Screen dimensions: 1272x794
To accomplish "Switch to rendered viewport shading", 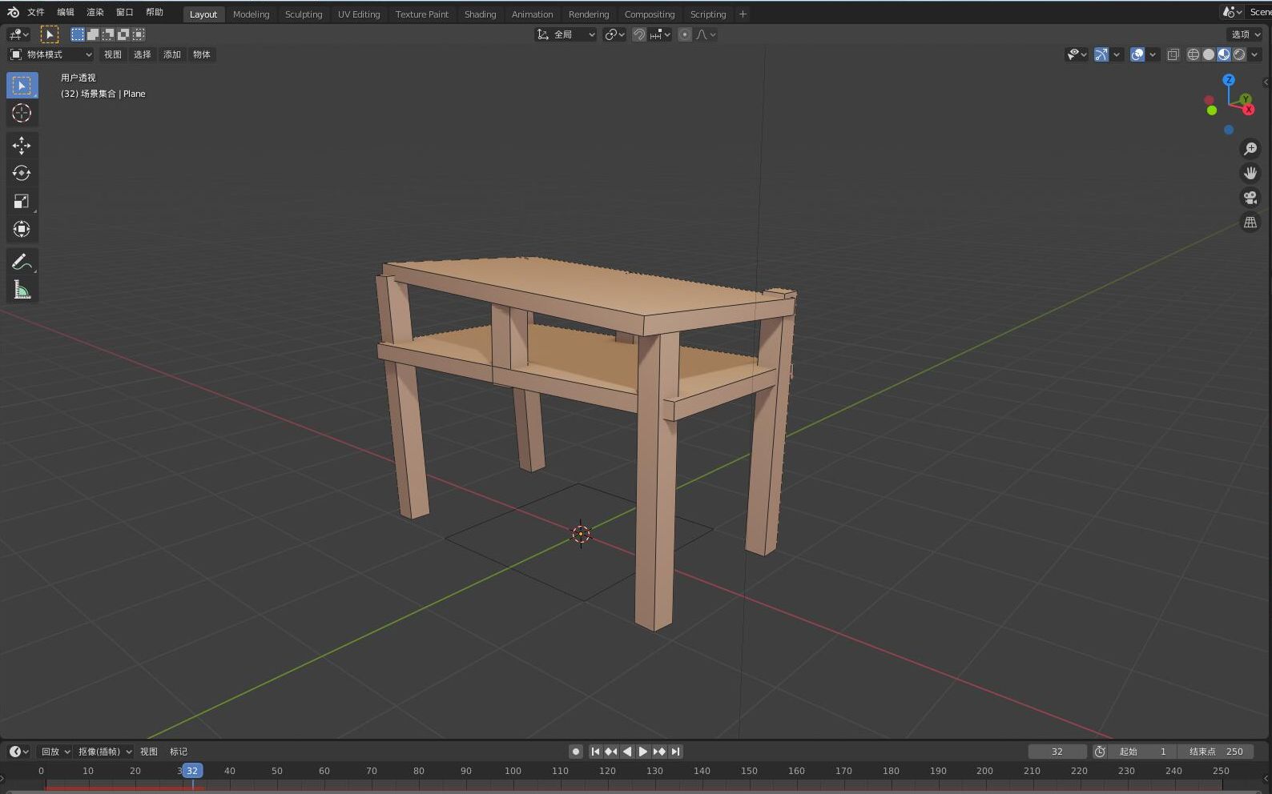I will pyautogui.click(x=1239, y=54).
